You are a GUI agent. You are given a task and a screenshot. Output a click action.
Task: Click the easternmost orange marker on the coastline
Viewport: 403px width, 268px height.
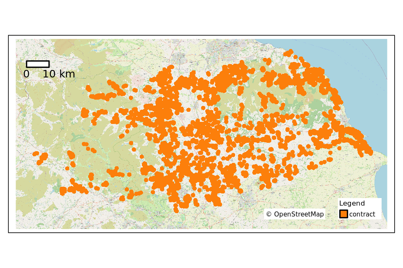pyautogui.click(x=369, y=152)
